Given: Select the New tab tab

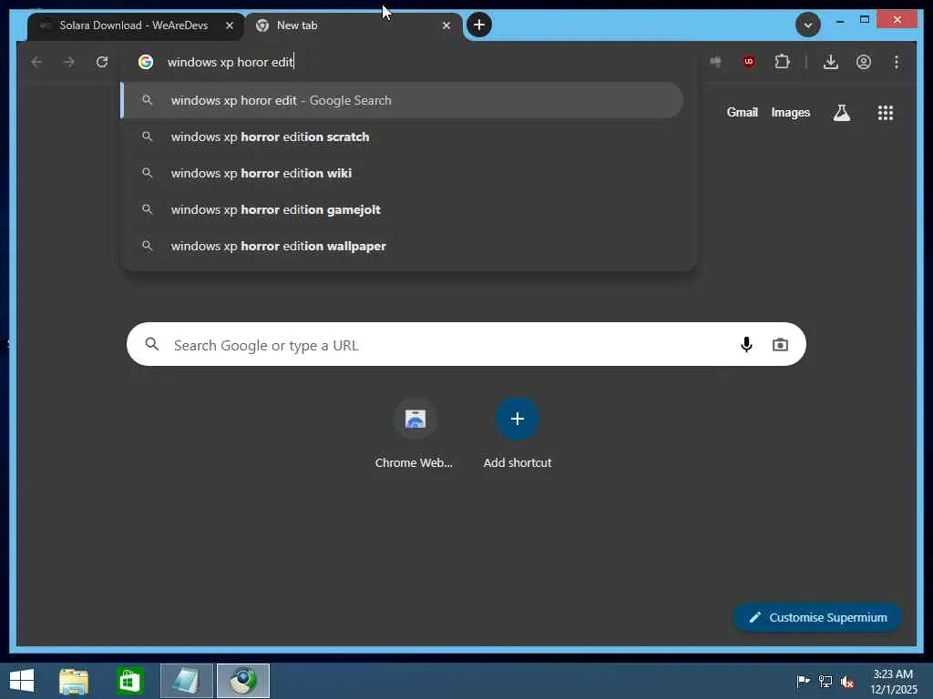Looking at the screenshot, I should [353, 25].
